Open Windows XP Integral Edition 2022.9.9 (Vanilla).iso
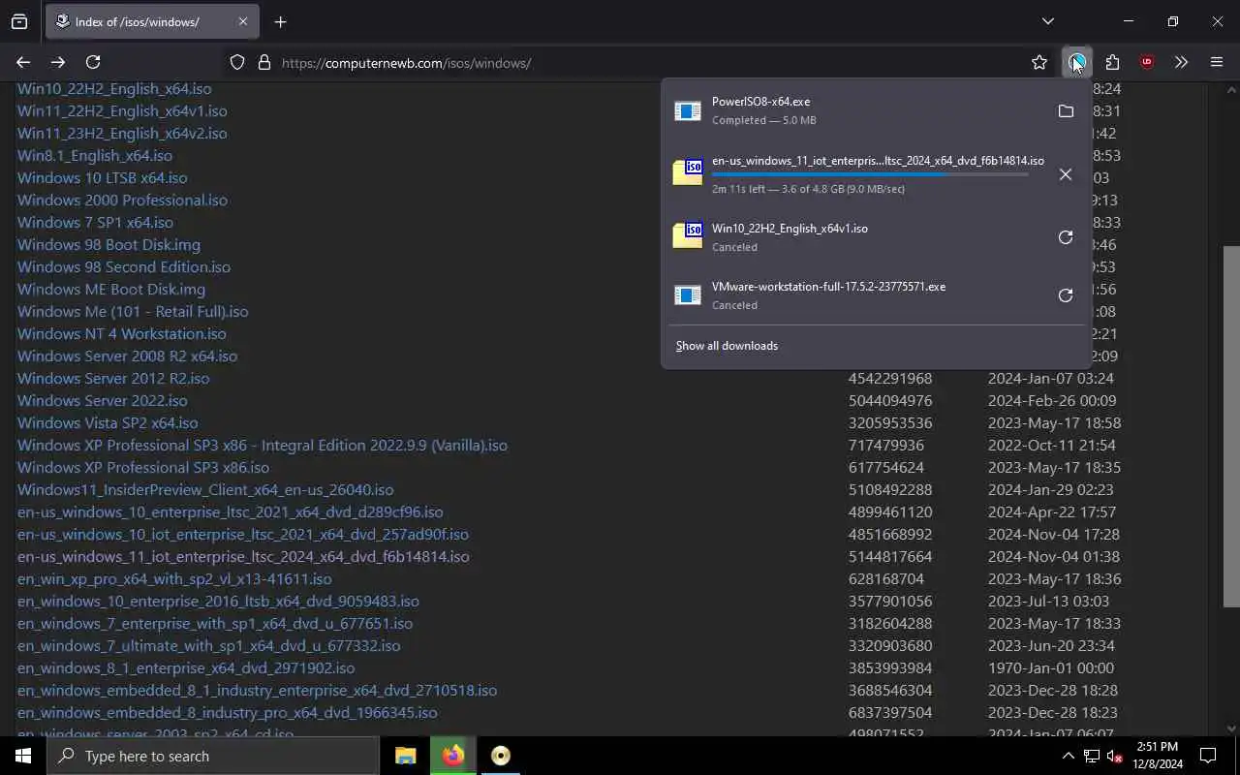Image resolution: width=1240 pixels, height=775 pixels. pos(263,445)
